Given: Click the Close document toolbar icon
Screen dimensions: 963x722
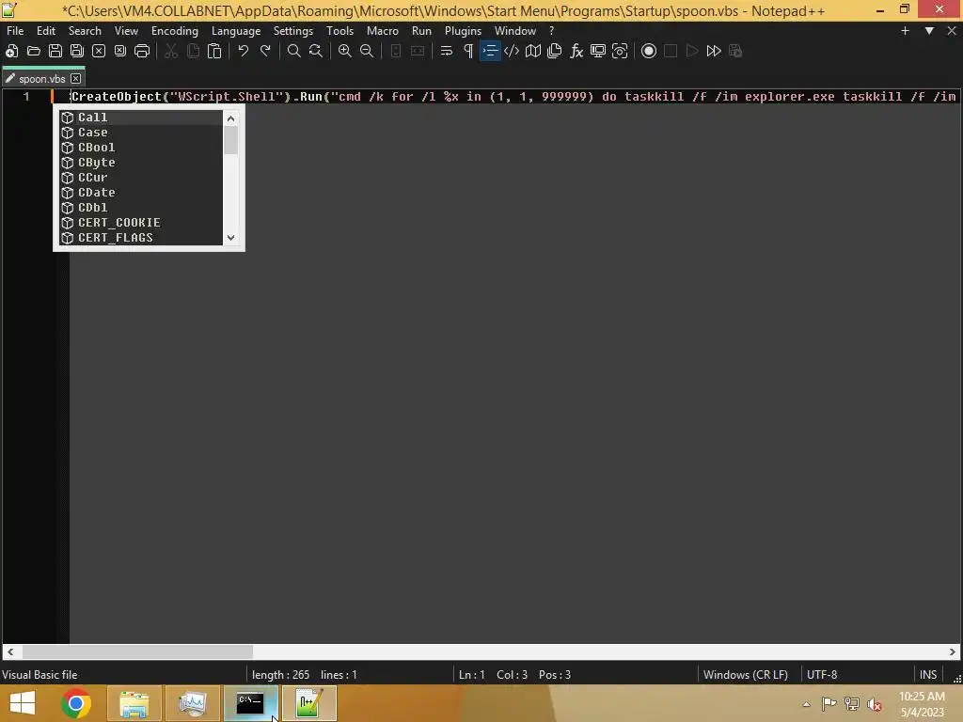Looking at the screenshot, I should [98, 51].
